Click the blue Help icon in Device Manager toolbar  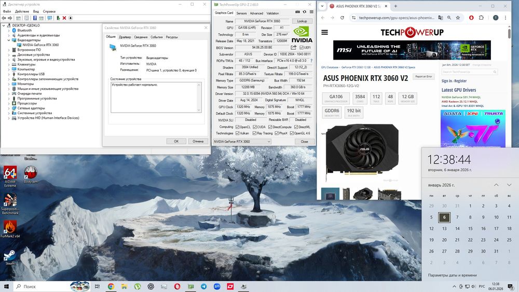[35, 18]
